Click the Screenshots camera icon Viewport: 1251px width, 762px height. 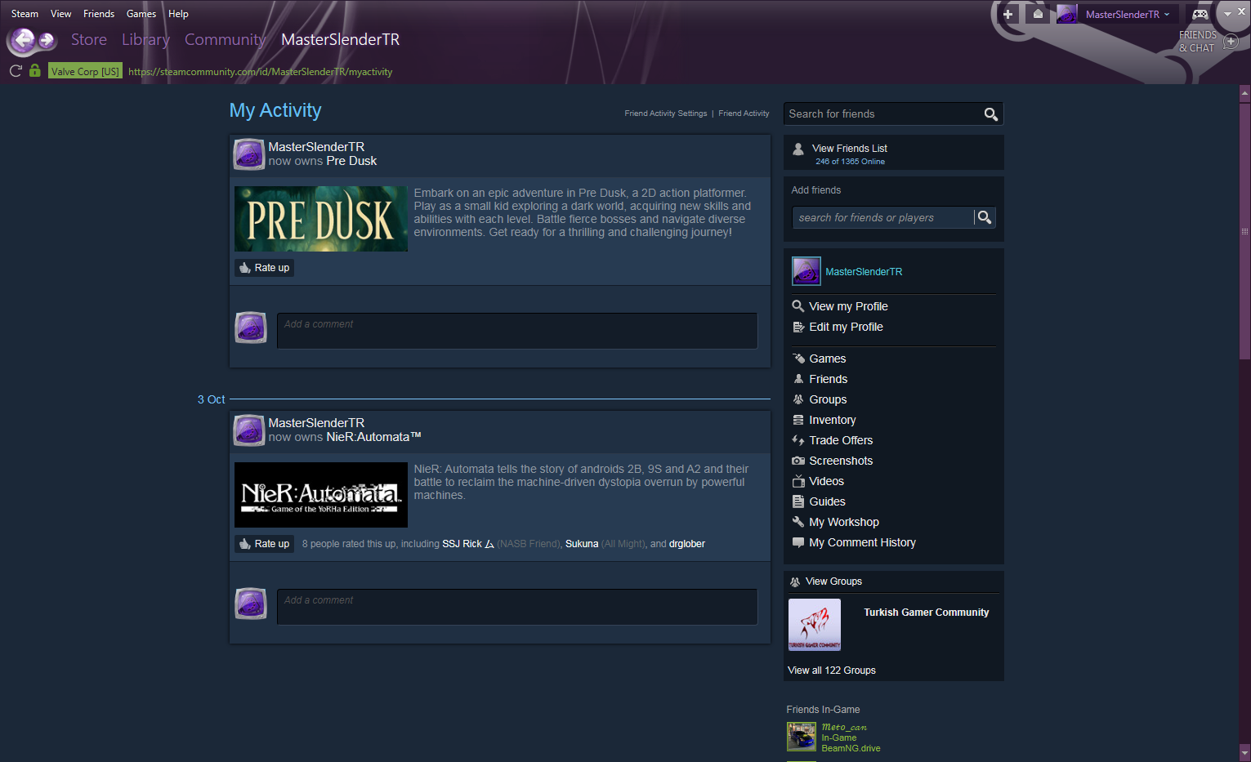(799, 461)
